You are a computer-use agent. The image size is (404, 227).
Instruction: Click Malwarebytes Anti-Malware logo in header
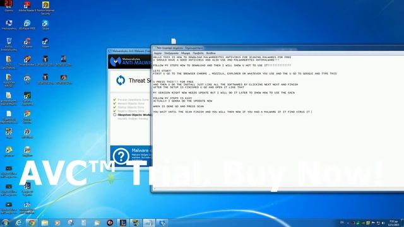click(116, 61)
